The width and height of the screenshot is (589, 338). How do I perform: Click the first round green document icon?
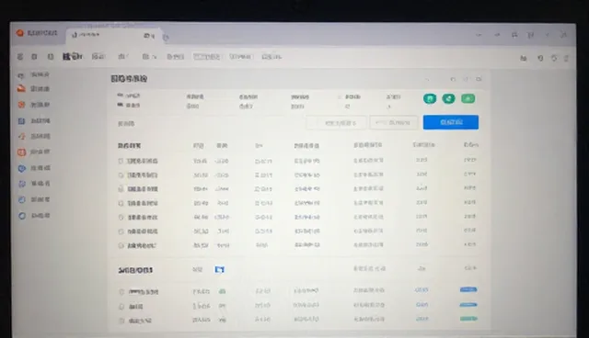point(430,98)
